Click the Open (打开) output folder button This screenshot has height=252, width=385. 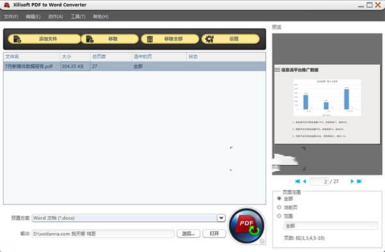(214, 233)
